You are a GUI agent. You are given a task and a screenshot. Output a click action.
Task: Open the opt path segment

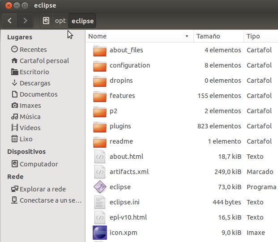[x=60, y=21]
